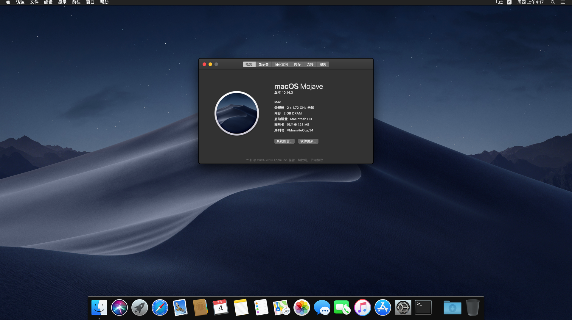Click version text 版本 10.14.3

[284, 92]
